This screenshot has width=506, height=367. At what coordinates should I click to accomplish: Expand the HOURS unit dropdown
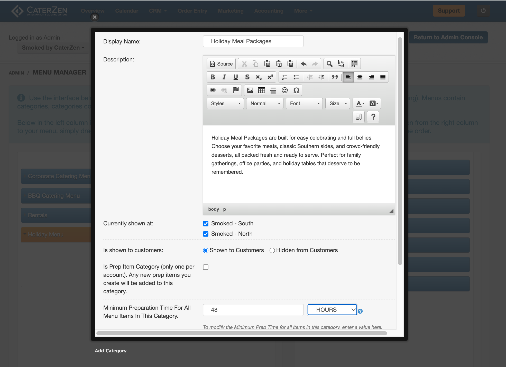(332, 310)
